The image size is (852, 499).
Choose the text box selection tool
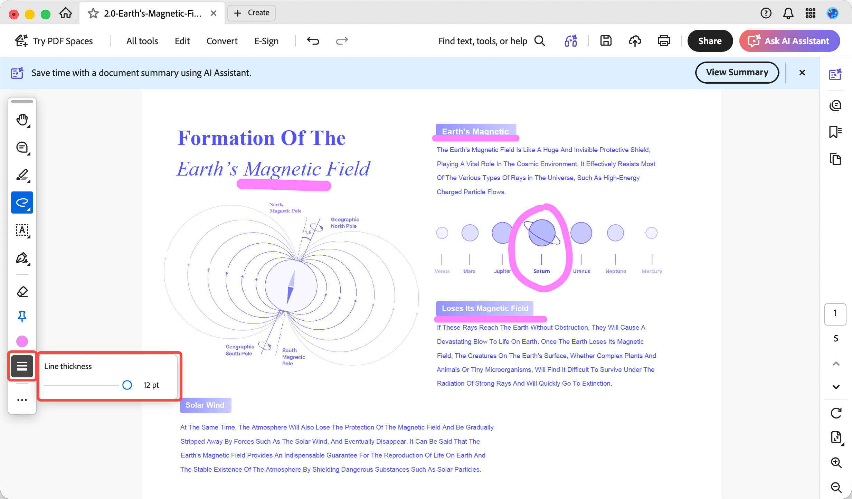click(x=22, y=230)
